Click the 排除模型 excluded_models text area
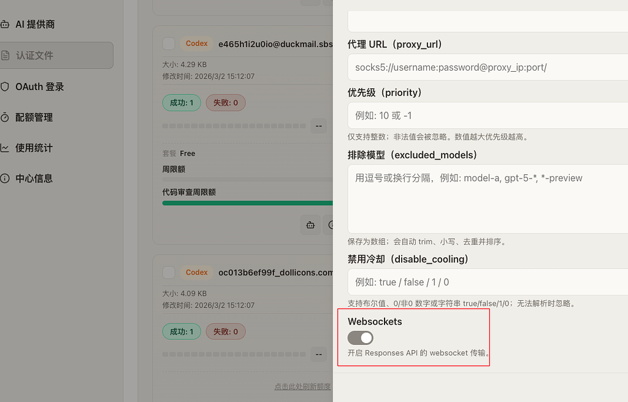Image resolution: width=628 pixels, height=402 pixels. [488, 199]
